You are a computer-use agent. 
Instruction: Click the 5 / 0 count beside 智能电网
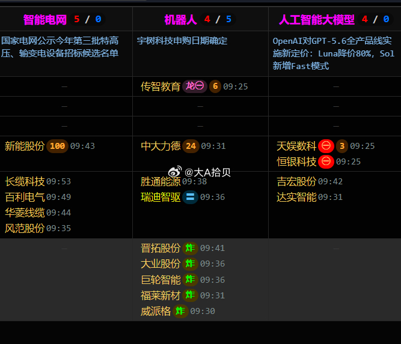pos(87,19)
